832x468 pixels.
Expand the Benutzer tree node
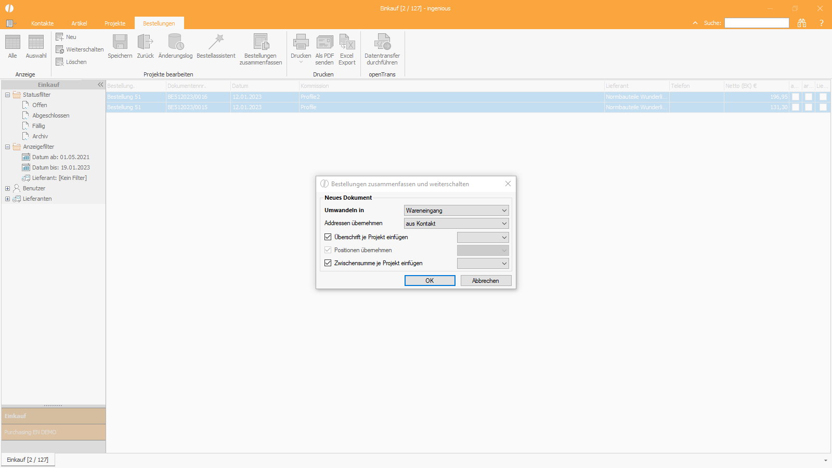pos(7,188)
